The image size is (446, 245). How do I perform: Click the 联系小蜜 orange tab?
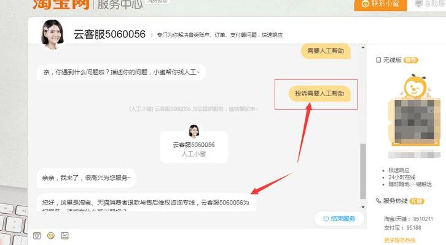coord(380,5)
